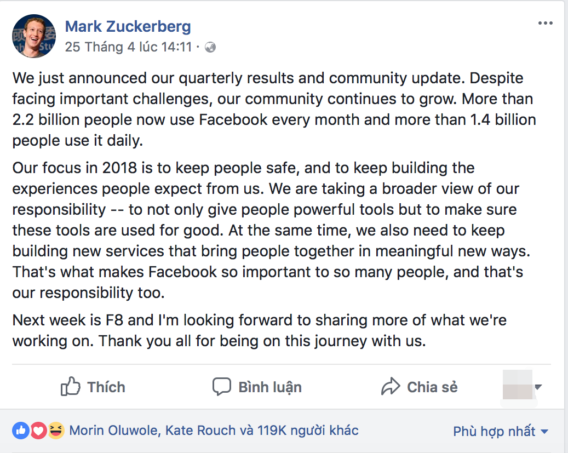
Task: Click the thumbs-up icon beside Thích
Action: click(71, 387)
